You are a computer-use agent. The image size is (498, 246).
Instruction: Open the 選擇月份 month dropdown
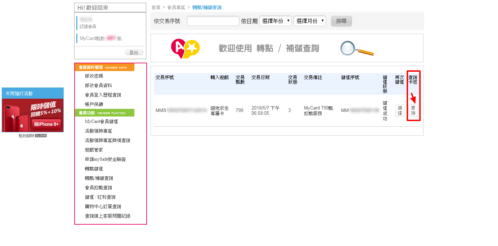coord(310,21)
